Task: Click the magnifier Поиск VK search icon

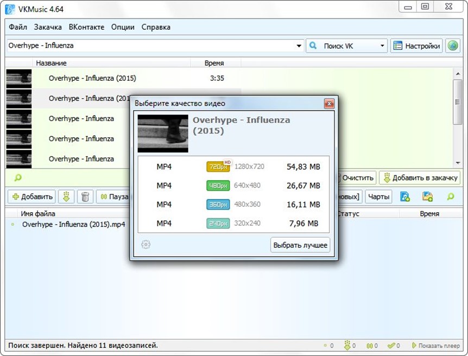Action: coord(313,46)
